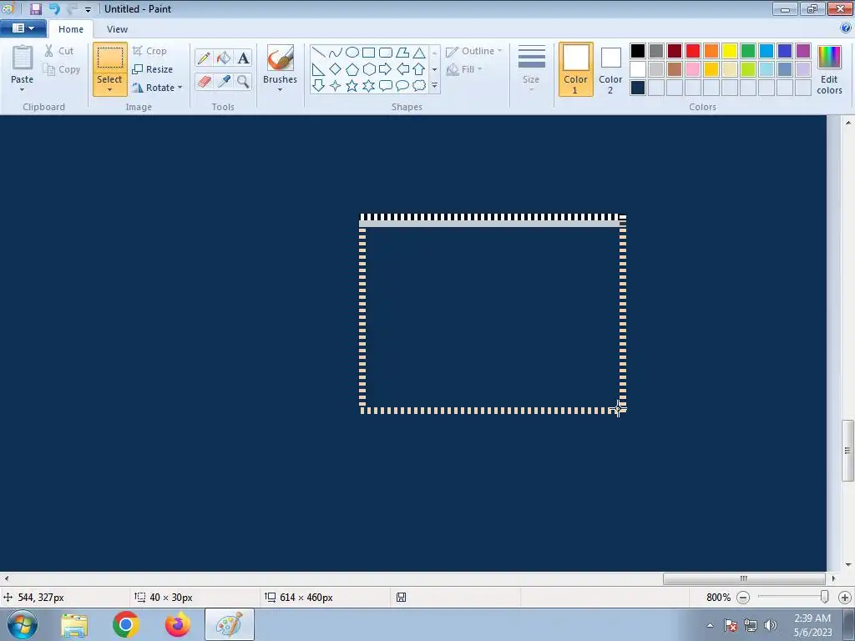
Task: Select the Triangle shape
Action: click(419, 53)
